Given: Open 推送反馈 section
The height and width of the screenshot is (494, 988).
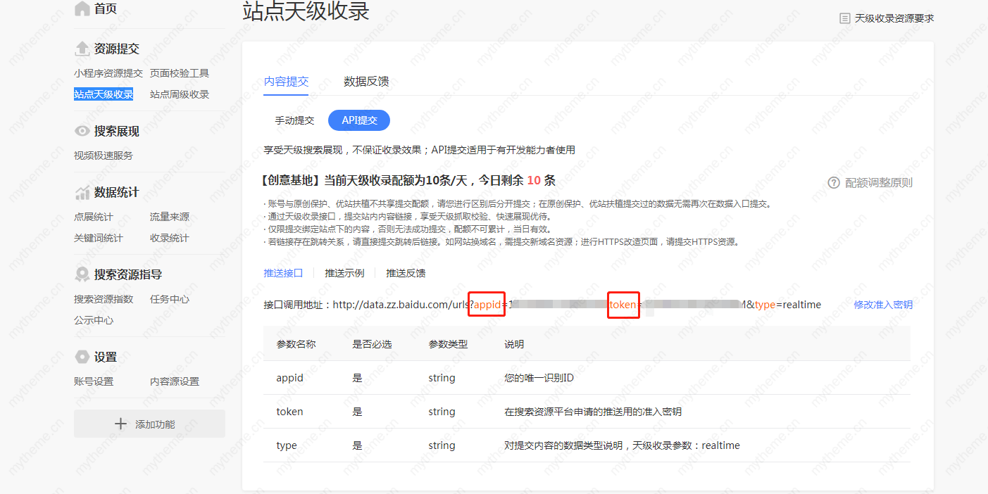Looking at the screenshot, I should [406, 272].
